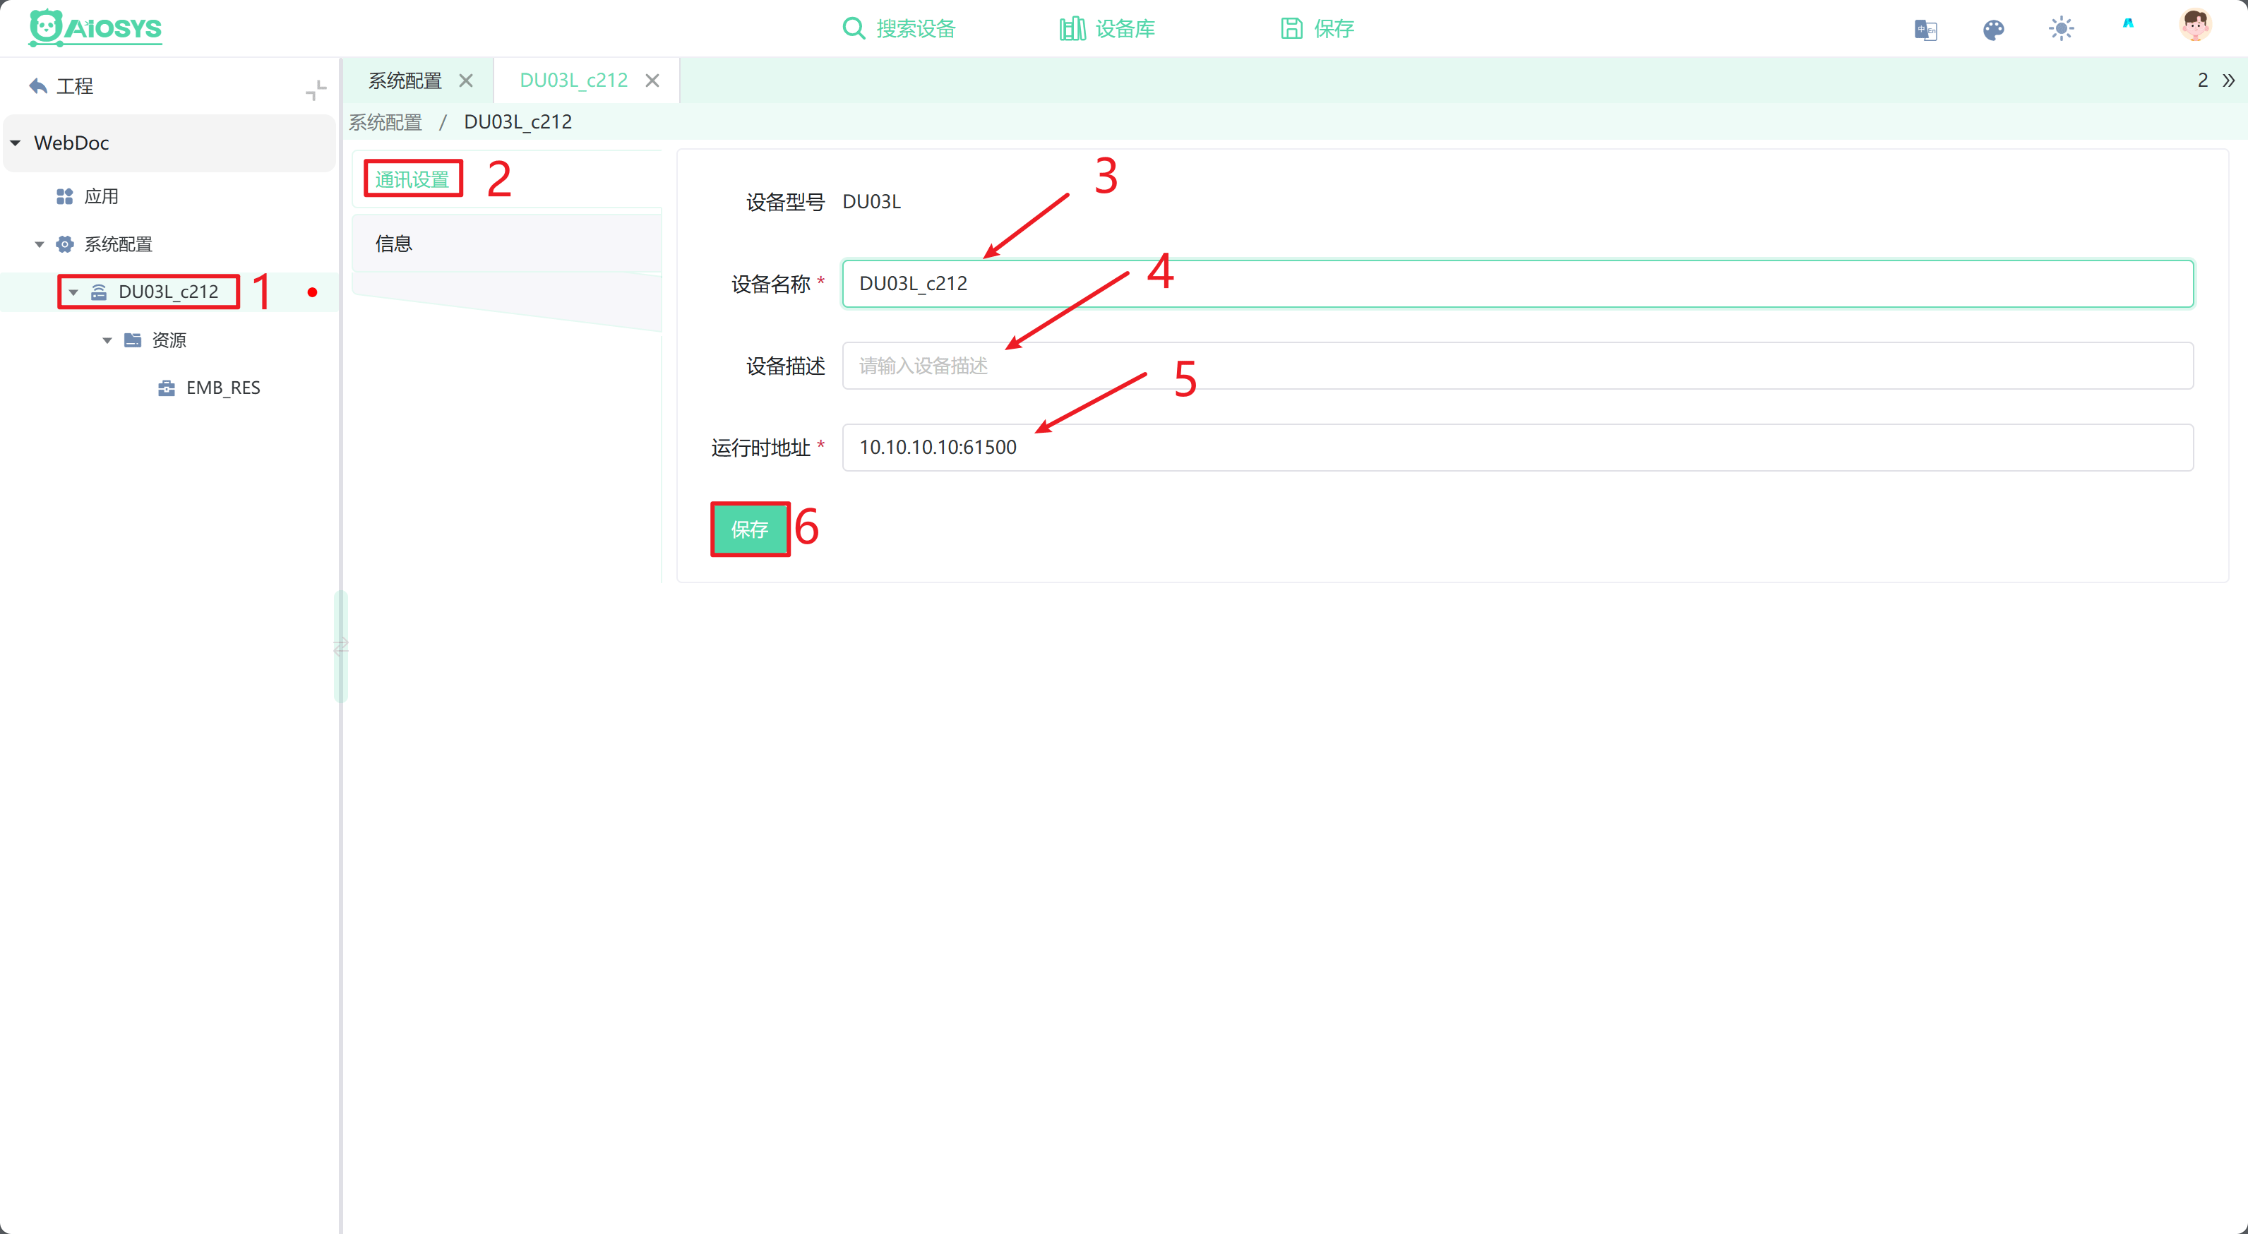Image resolution: width=2248 pixels, height=1234 pixels.
Task: Collapse the 系统配置 tree arrow
Action: tap(40, 244)
